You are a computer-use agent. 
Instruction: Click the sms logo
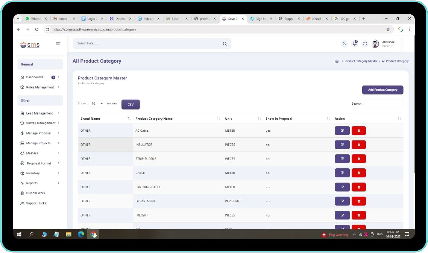coord(30,44)
